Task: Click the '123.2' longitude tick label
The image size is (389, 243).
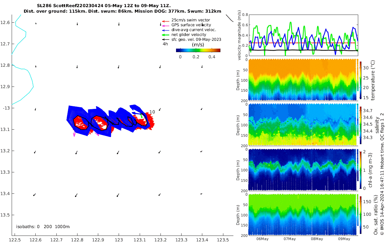Action: pos(160,240)
